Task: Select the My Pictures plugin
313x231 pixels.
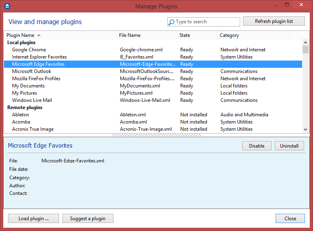Action: point(153,93)
